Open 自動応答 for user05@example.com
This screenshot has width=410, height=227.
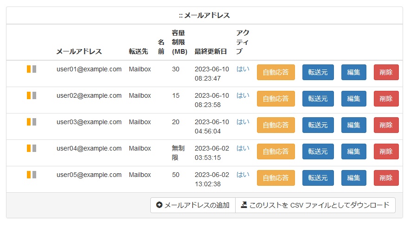(x=276, y=177)
